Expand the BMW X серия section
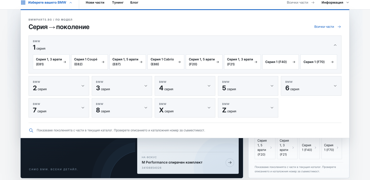The width and height of the screenshot is (370, 180). pyautogui.click(x=185, y=108)
